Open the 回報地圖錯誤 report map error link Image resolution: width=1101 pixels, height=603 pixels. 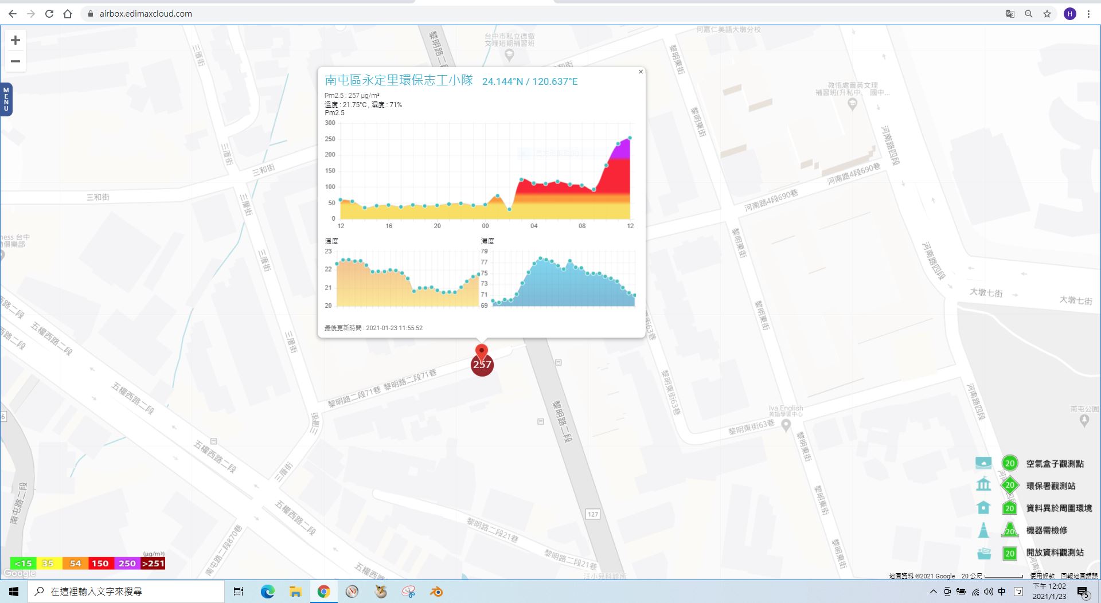pyautogui.click(x=1079, y=576)
